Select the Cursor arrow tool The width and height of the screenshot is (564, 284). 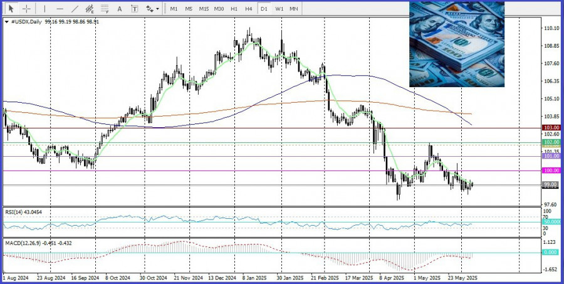11,9
